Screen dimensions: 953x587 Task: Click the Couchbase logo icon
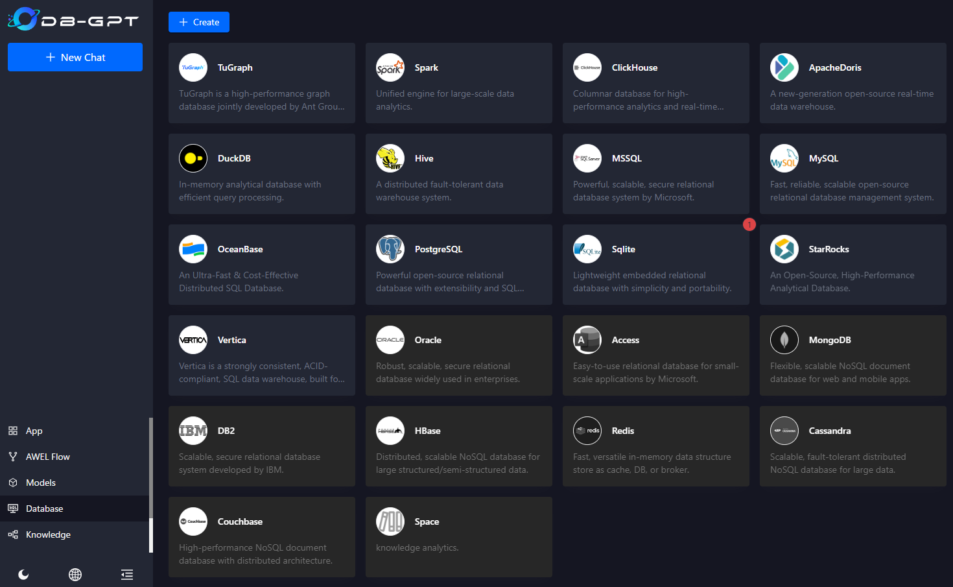[193, 521]
